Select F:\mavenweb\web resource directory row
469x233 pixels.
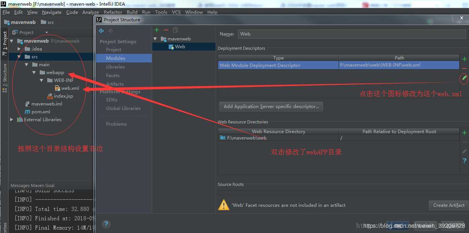[339, 138]
